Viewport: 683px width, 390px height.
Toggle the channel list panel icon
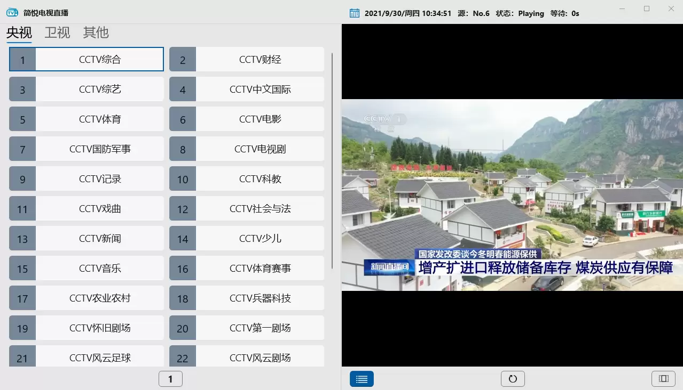click(362, 379)
